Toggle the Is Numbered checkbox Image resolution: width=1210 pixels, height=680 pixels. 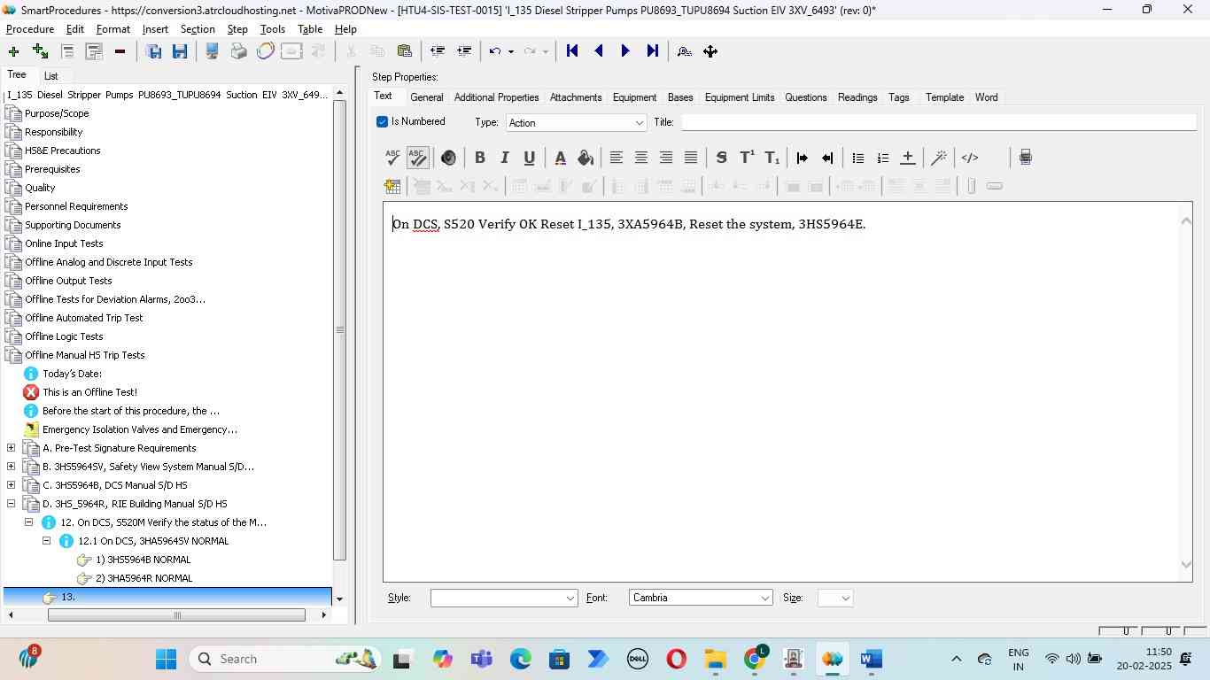point(383,122)
